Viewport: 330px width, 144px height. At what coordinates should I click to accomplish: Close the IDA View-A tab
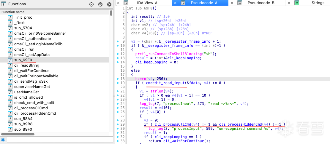(118, 3)
